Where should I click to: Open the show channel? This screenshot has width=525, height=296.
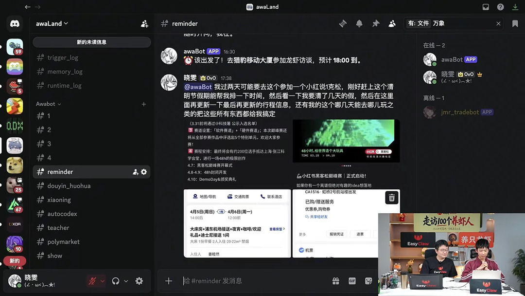91,256
